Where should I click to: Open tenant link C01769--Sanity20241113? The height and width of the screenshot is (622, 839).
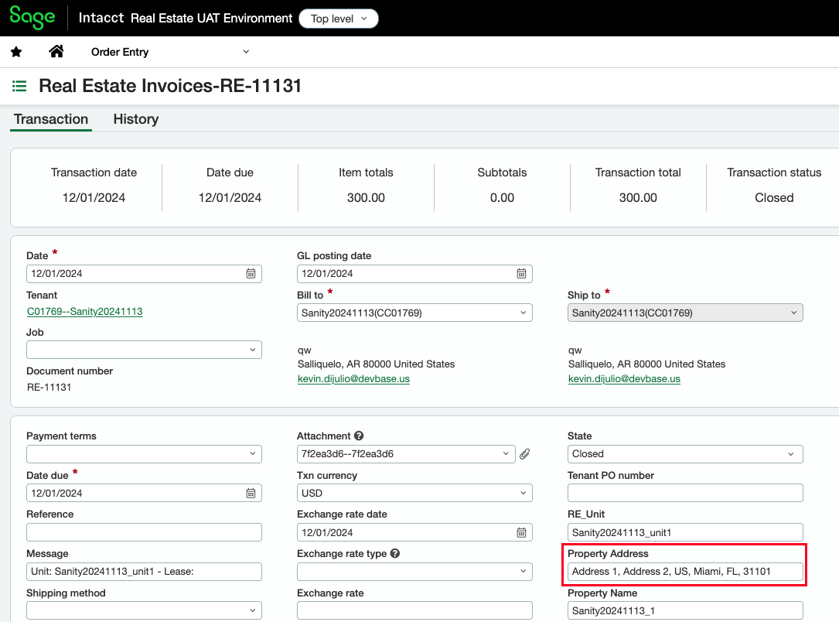tap(84, 312)
